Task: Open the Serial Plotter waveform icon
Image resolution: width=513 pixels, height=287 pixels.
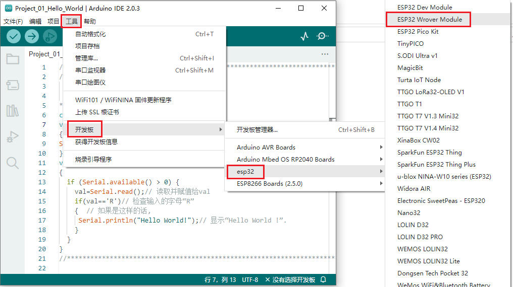Action: (304, 36)
